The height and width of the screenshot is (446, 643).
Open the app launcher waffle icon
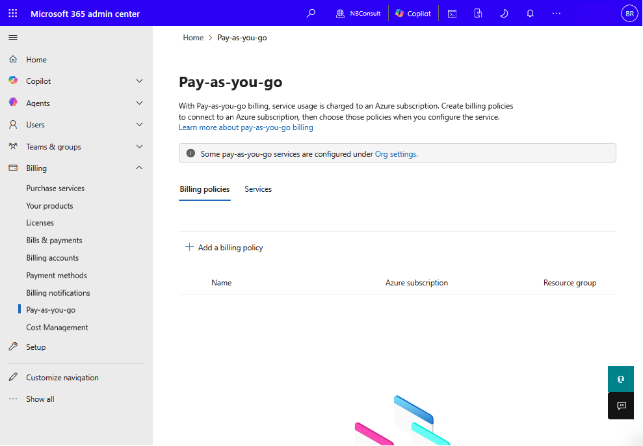[13, 13]
